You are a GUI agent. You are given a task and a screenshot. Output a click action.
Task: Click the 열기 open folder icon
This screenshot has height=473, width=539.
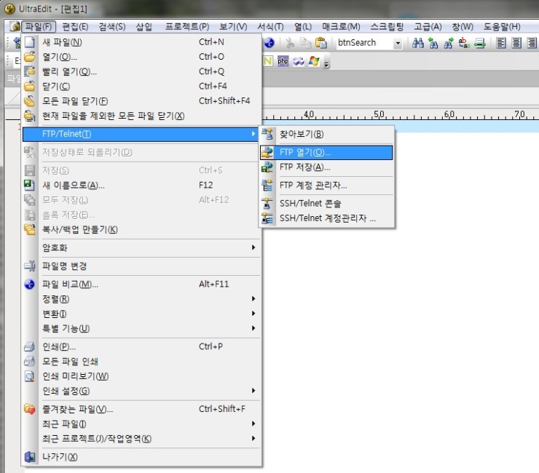(30, 57)
